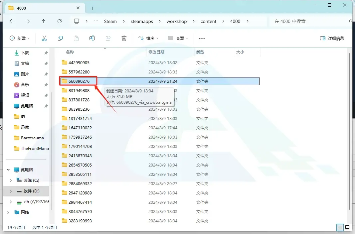Open 下载 in quick access

pyautogui.click(x=25, y=53)
